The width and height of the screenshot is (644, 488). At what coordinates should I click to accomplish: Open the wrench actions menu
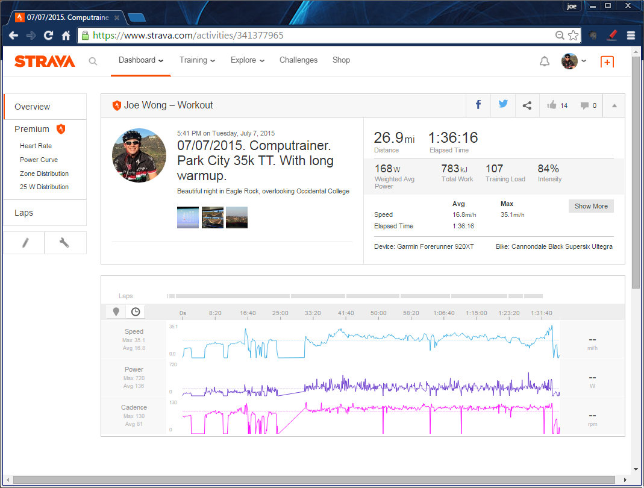64,243
